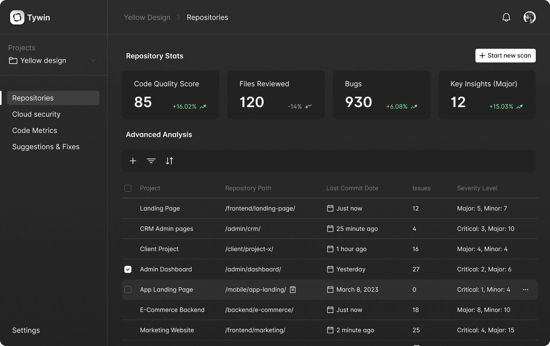Sort by the Issues column header

(421, 188)
